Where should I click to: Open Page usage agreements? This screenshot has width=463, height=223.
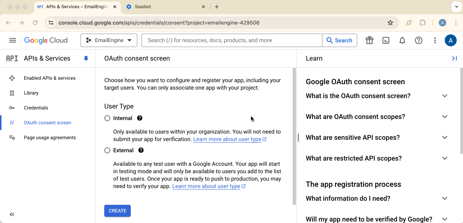pyautogui.click(x=50, y=138)
